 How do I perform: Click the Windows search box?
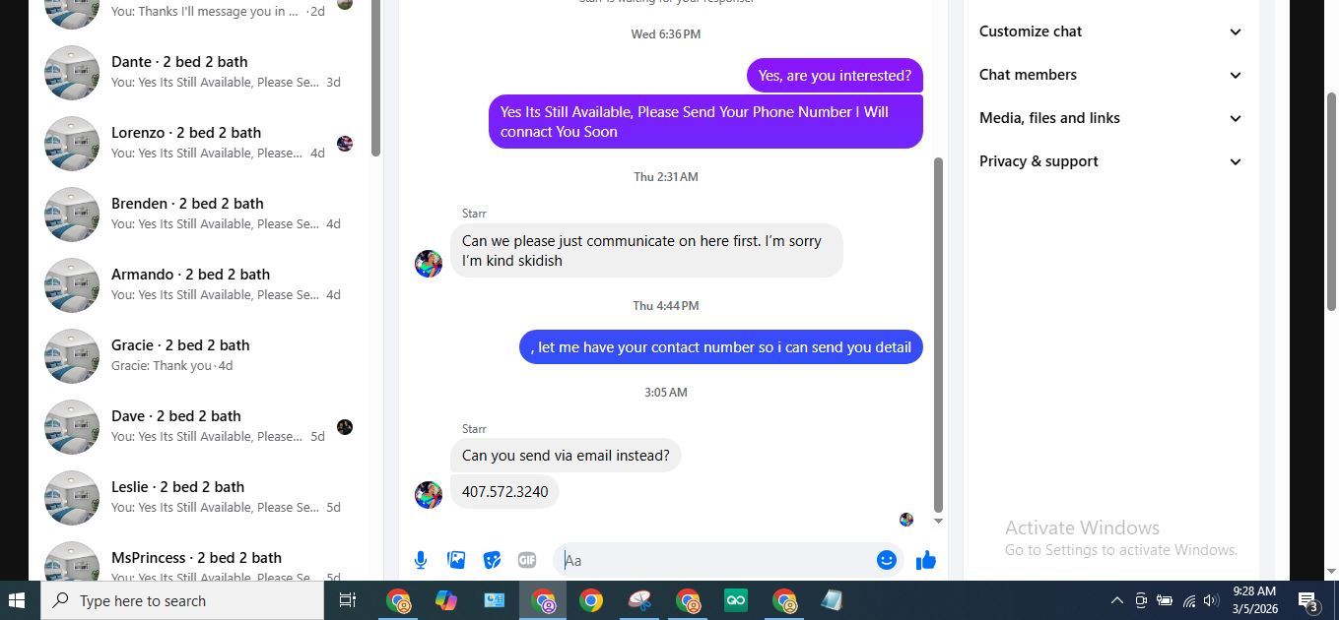click(x=182, y=600)
